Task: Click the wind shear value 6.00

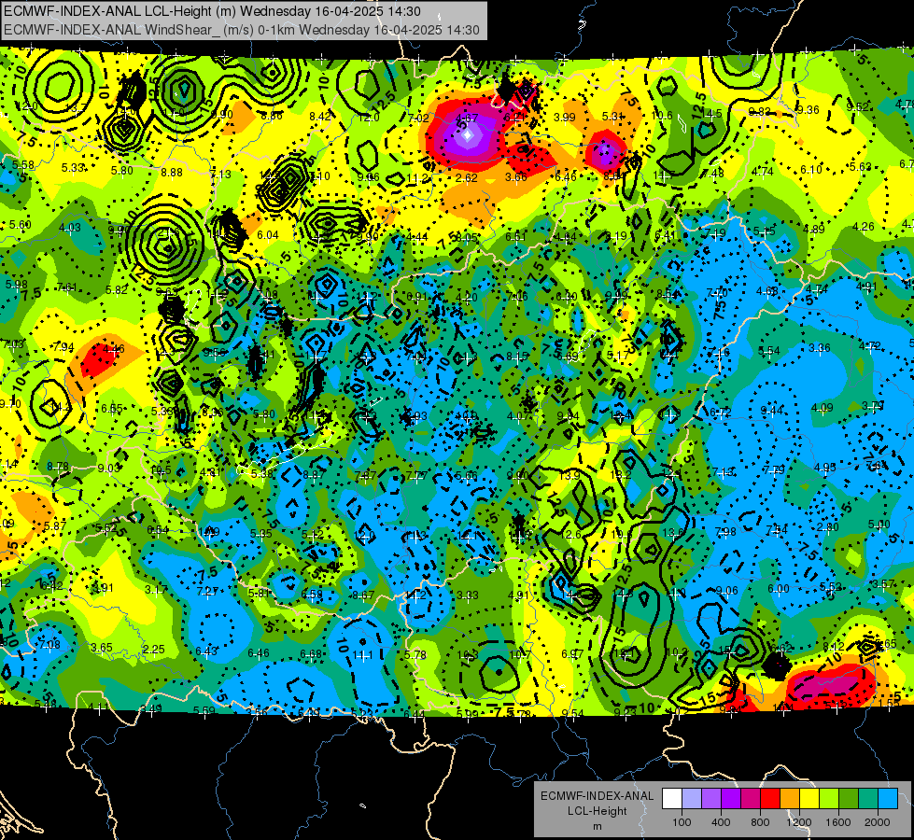Action: coord(779,589)
